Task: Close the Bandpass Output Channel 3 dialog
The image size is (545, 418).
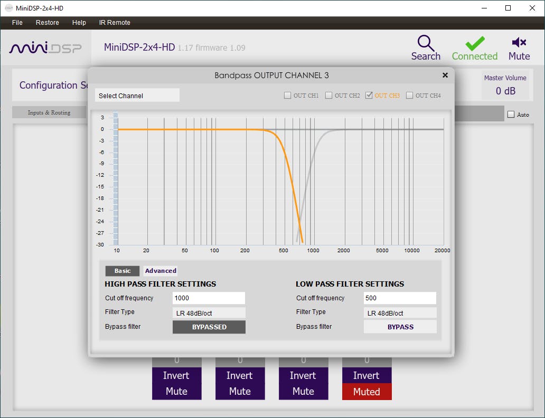Action: tap(445, 75)
